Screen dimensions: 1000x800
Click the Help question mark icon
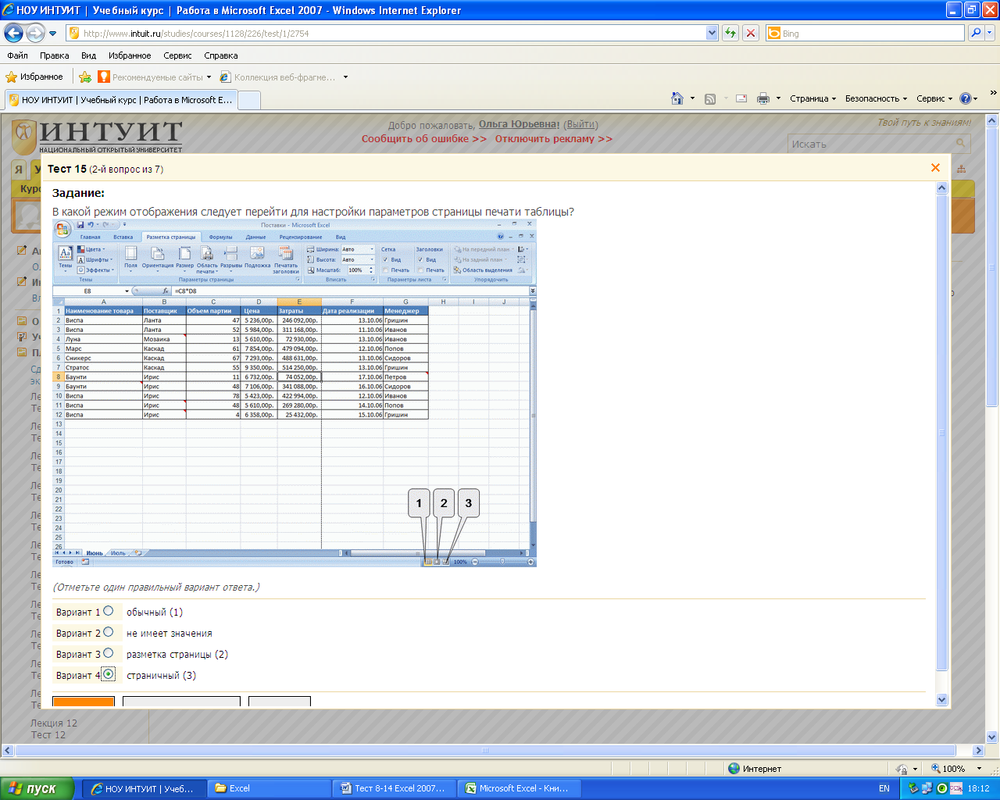coord(966,98)
